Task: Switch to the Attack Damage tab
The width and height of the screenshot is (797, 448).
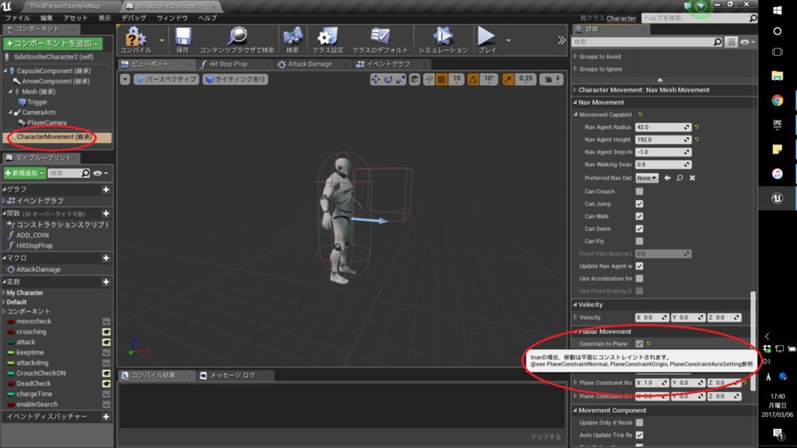Action: coord(310,64)
